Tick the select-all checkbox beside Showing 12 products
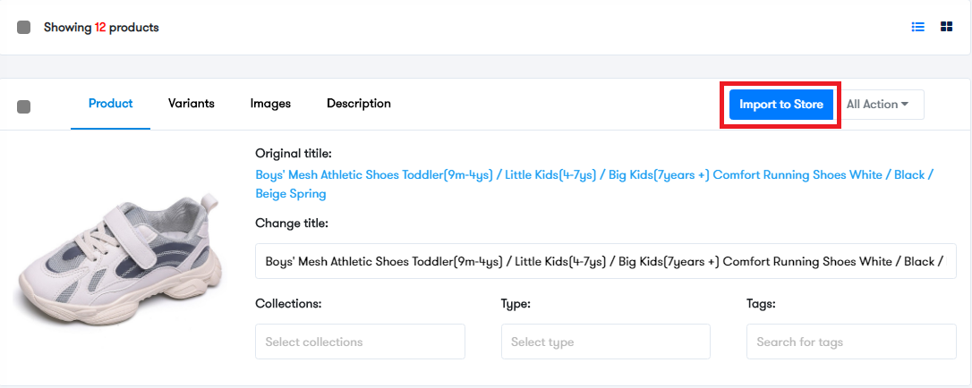This screenshot has width=972, height=388. point(23,27)
